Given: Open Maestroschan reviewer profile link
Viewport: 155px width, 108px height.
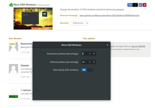Looking at the screenshot, I should tap(26, 44).
